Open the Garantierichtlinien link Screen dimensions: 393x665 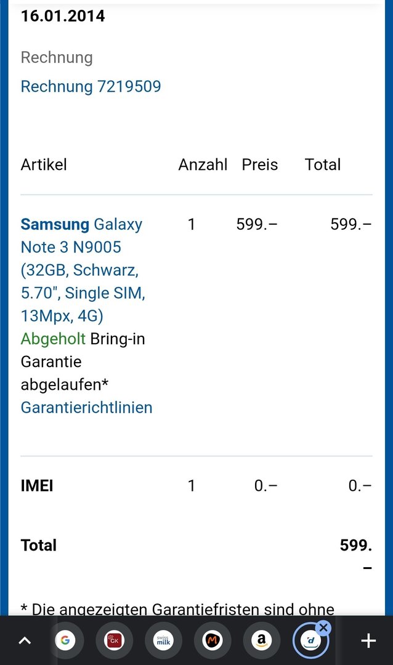pyautogui.click(x=87, y=408)
